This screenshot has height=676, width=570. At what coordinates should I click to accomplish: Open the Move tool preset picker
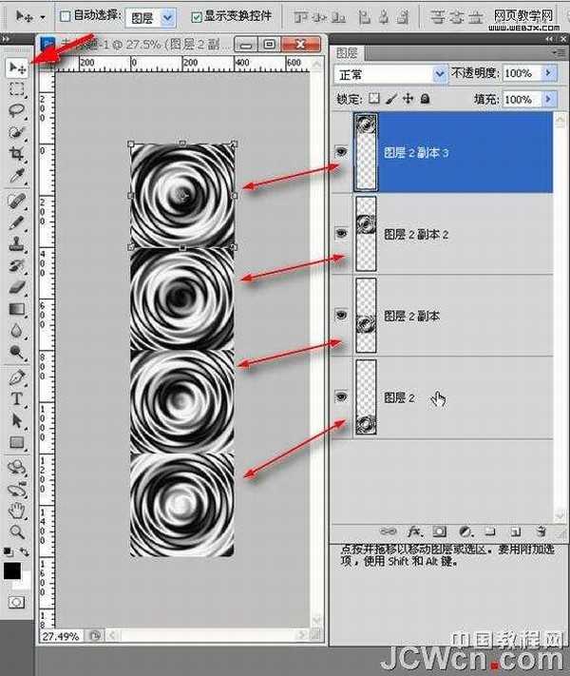point(43,18)
